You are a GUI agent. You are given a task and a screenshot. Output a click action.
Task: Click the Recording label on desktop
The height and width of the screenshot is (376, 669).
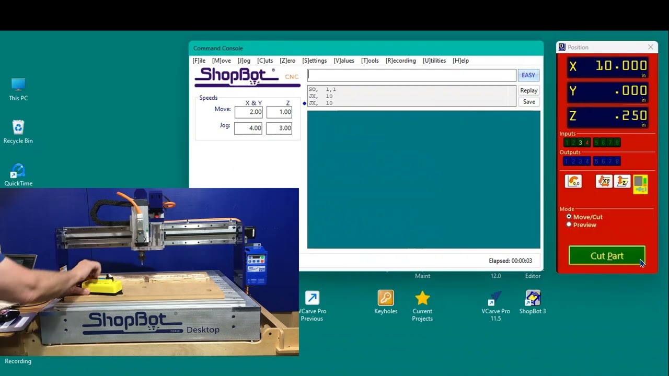click(x=18, y=361)
